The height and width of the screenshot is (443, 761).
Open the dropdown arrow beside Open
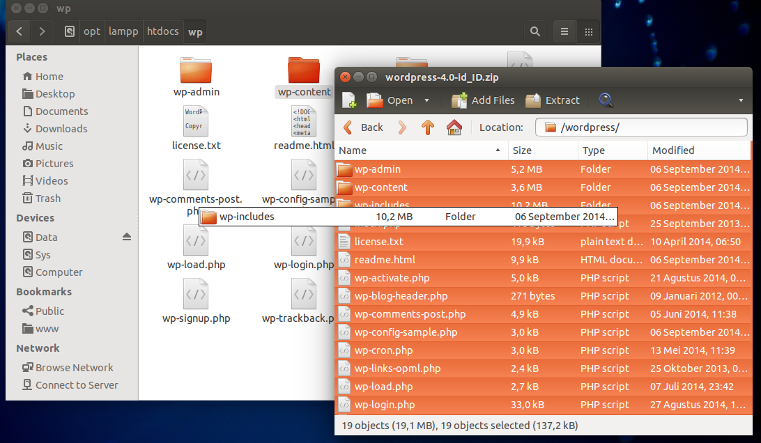point(426,100)
